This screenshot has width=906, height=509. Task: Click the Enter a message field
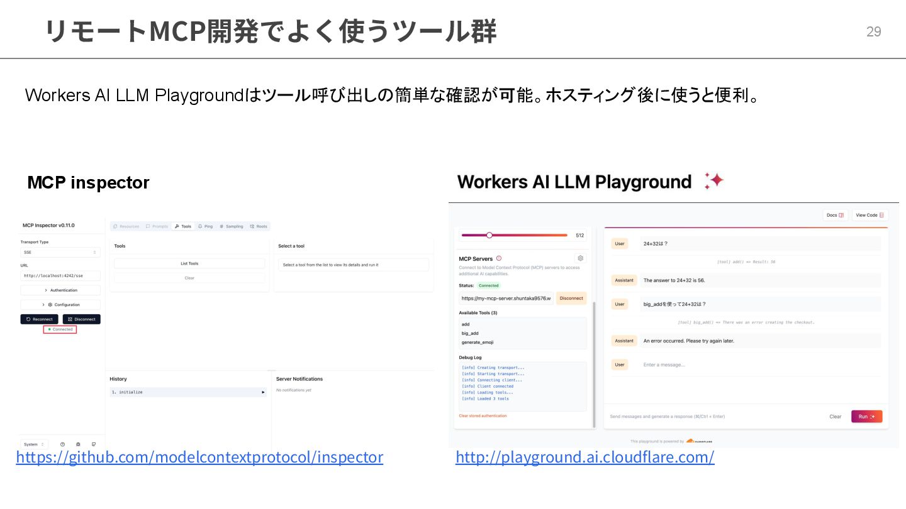point(759,364)
